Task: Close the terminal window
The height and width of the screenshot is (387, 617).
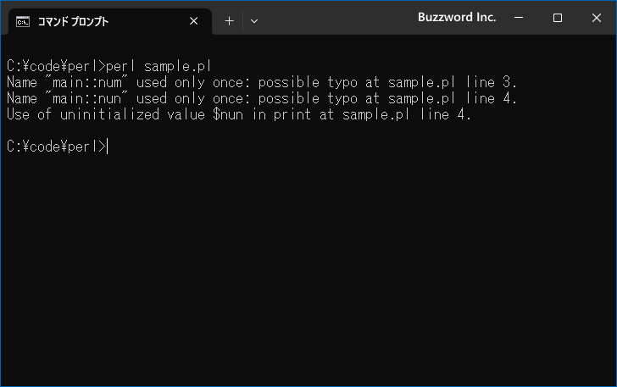Action: (597, 18)
